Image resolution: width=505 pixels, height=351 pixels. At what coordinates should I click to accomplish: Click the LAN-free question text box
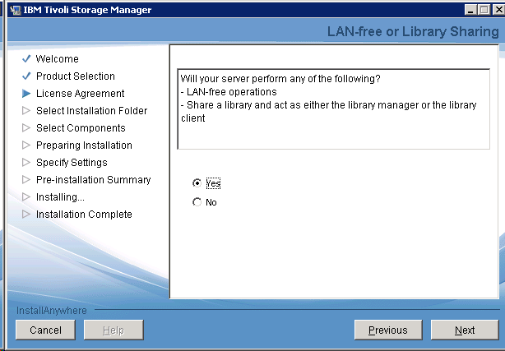(334, 109)
